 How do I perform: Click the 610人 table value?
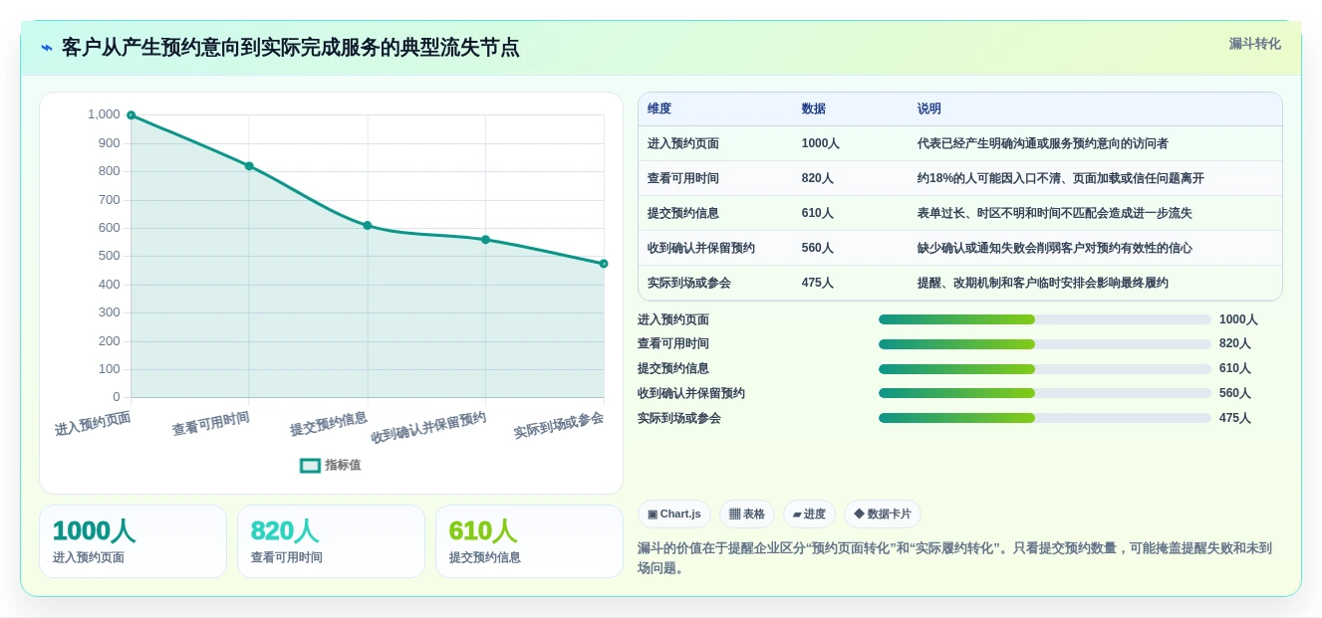pyautogui.click(x=818, y=214)
